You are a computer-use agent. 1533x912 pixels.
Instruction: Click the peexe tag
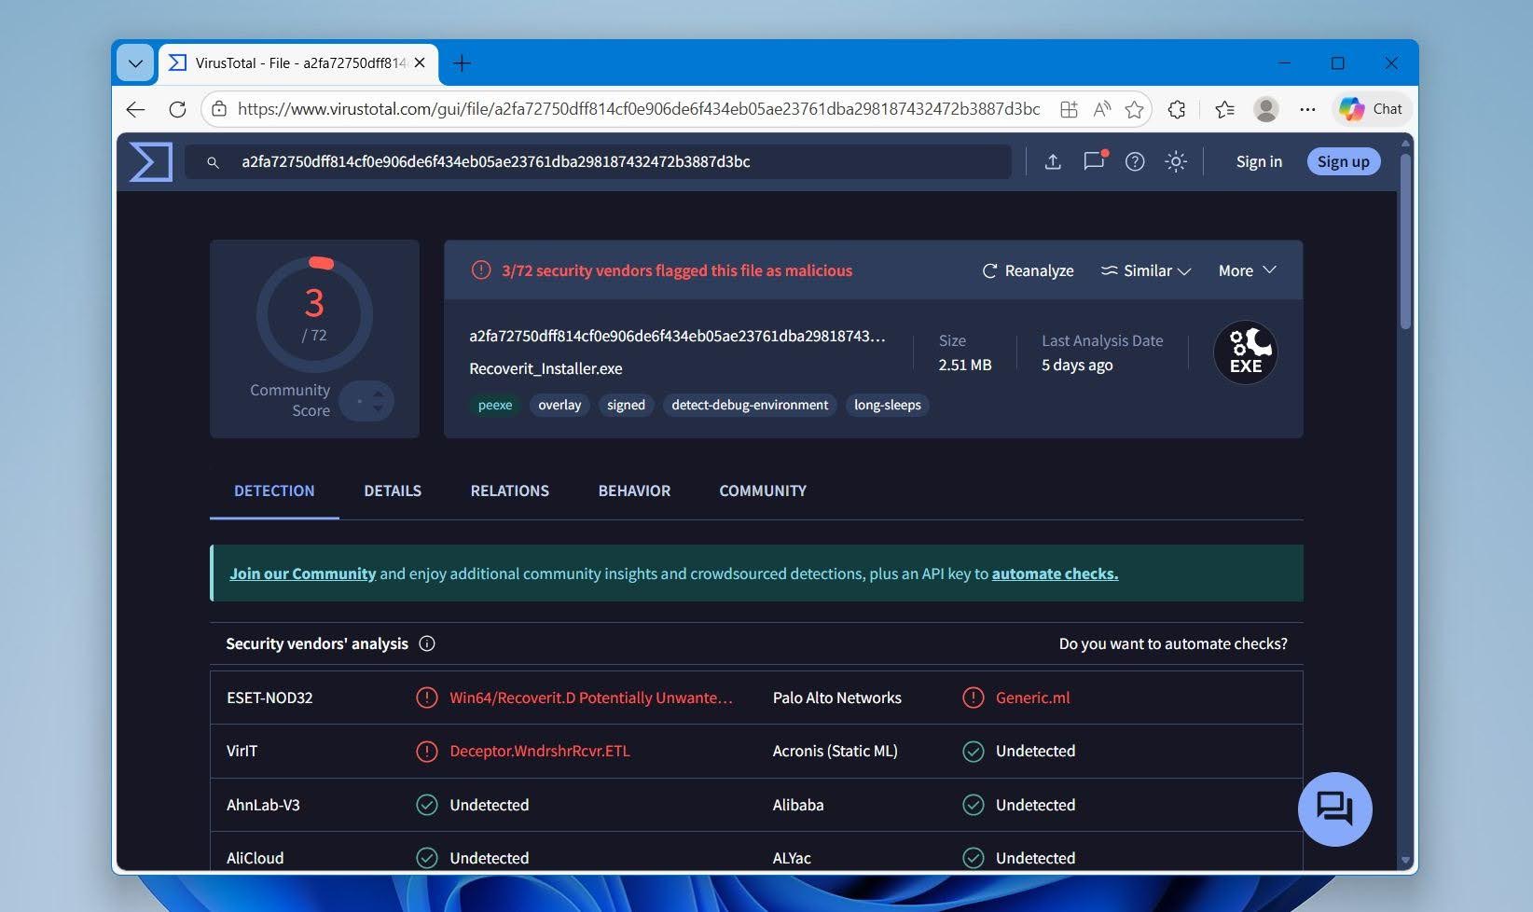[495, 405]
